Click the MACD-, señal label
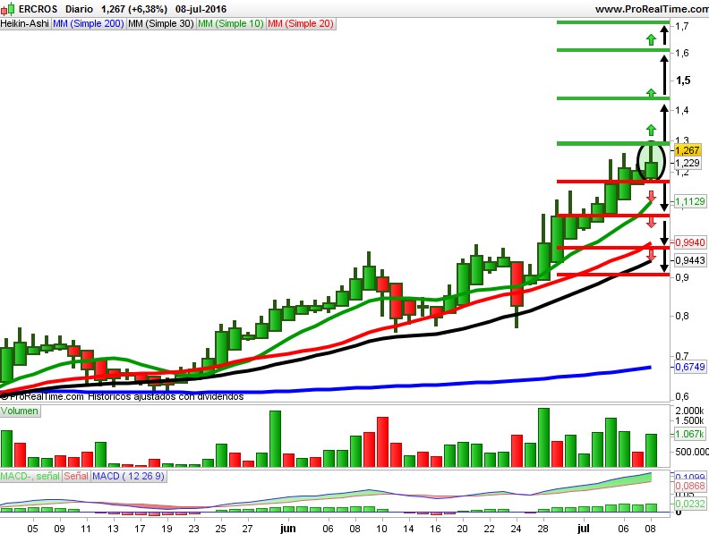 30,476
